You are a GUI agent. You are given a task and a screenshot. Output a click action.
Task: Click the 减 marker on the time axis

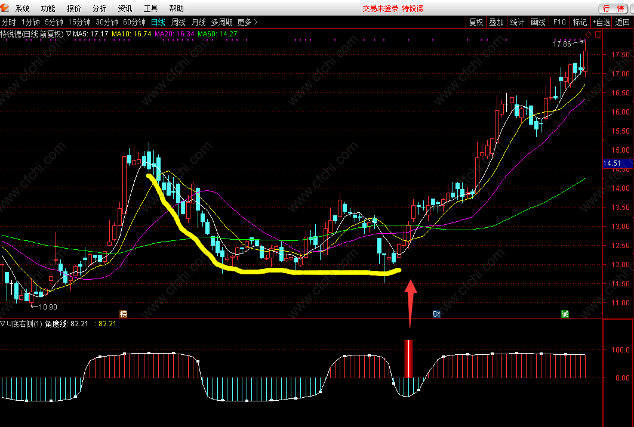point(565,314)
